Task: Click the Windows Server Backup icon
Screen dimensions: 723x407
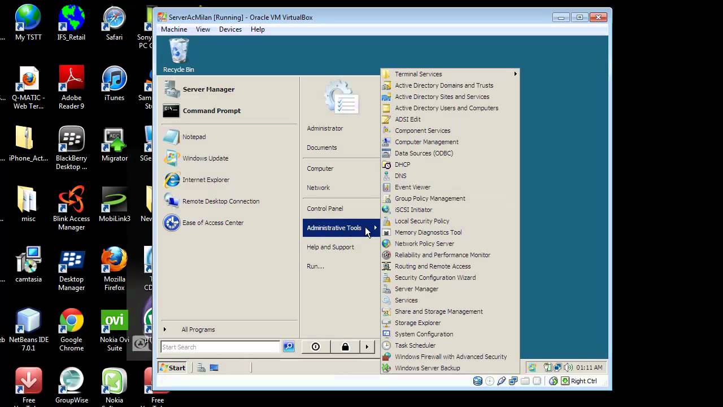Action: tap(386, 368)
